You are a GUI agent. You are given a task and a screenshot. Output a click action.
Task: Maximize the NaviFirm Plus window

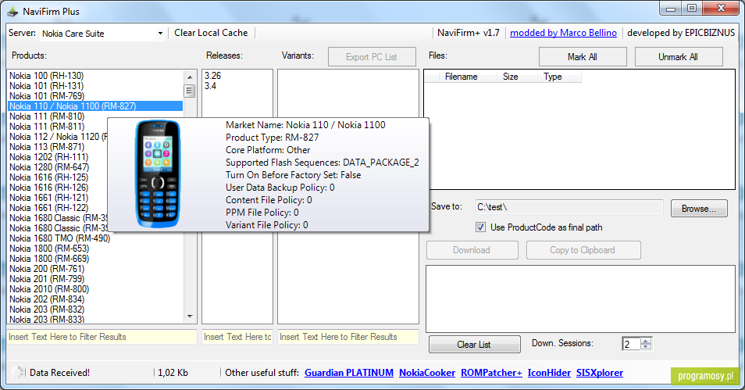(x=692, y=8)
